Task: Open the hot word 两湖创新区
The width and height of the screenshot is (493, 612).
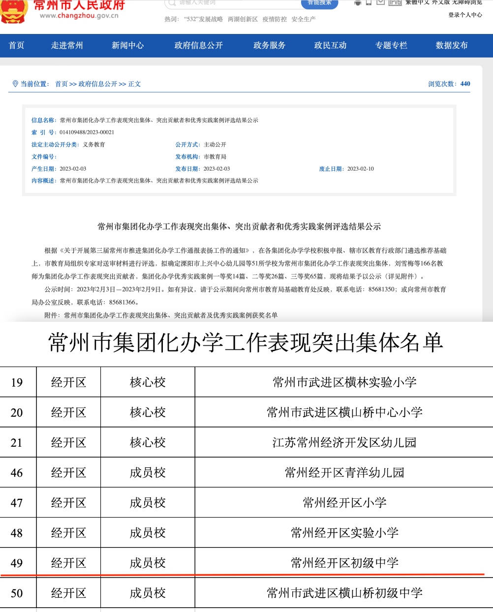Action: (x=243, y=19)
